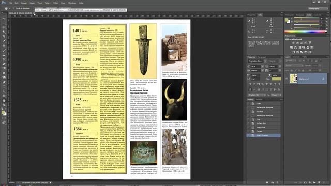Select the Gradient tool
331x186 pixels.
click(x=4, y=68)
